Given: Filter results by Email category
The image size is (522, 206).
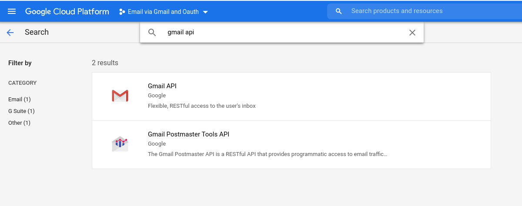Looking at the screenshot, I should point(20,99).
